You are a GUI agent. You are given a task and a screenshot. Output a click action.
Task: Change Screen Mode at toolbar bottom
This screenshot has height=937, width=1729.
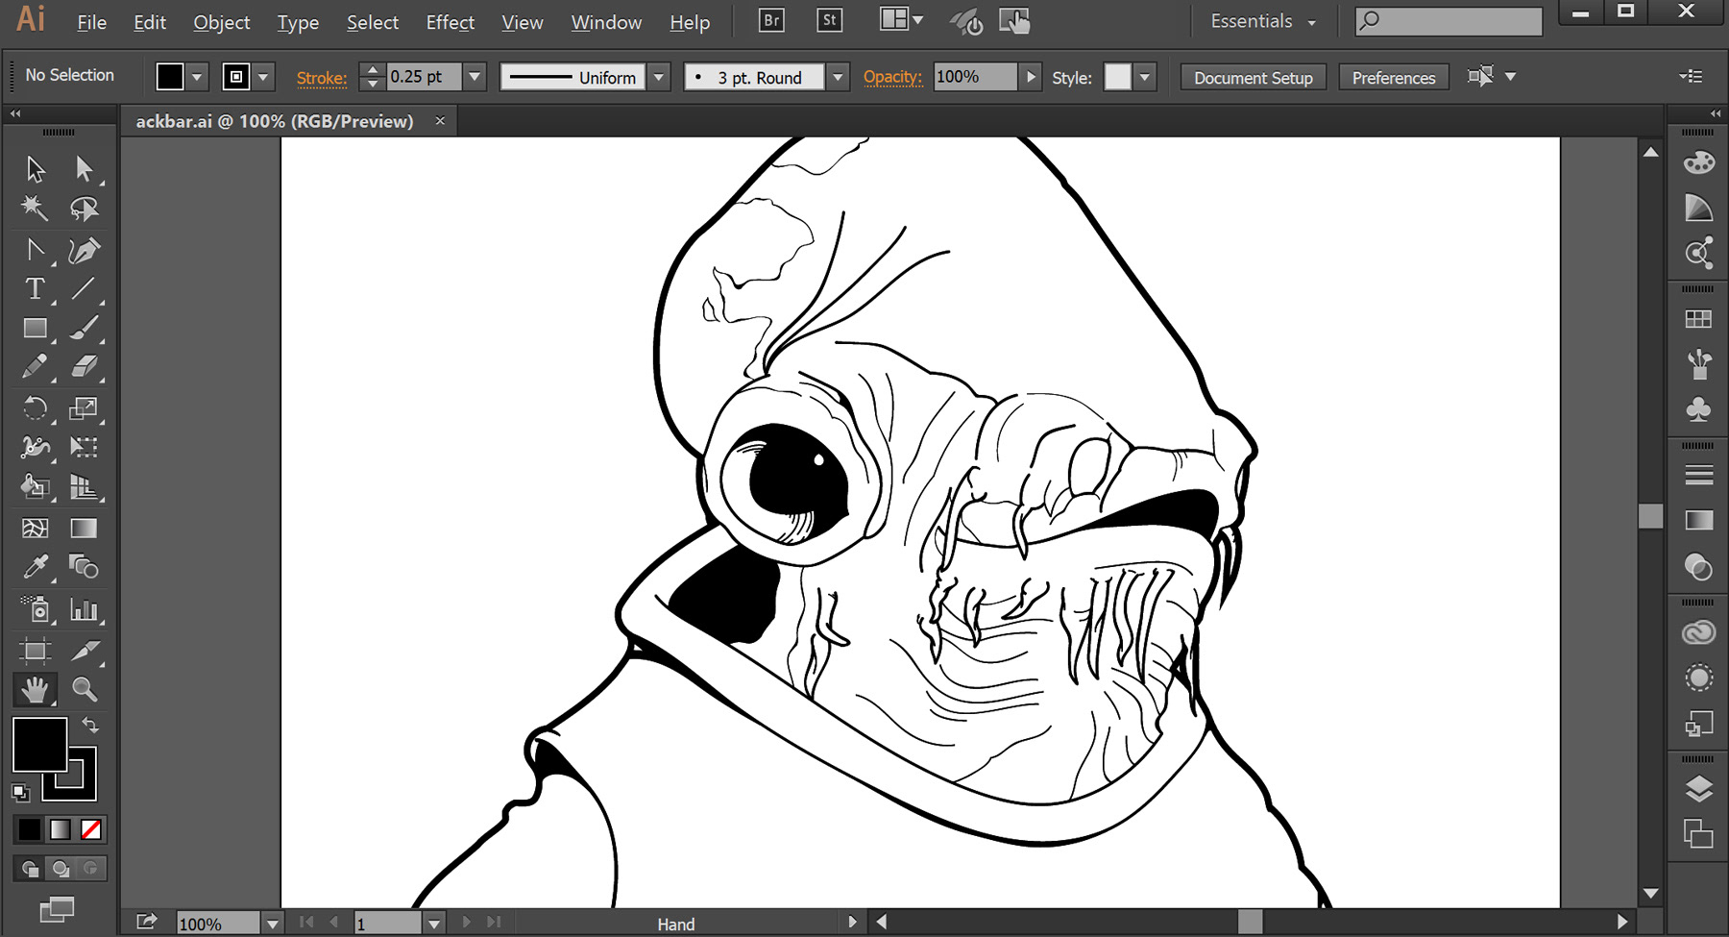tap(57, 909)
